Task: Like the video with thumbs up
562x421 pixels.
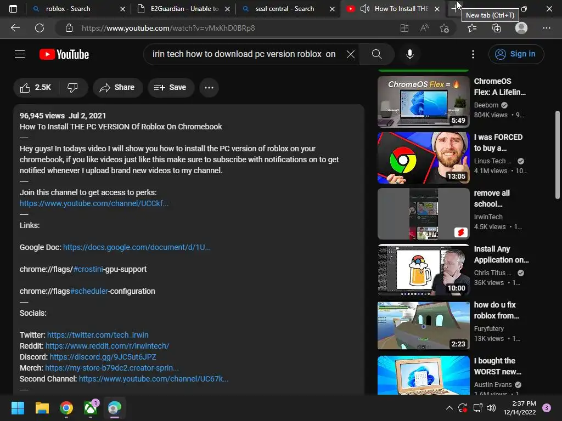Action: 36,87
